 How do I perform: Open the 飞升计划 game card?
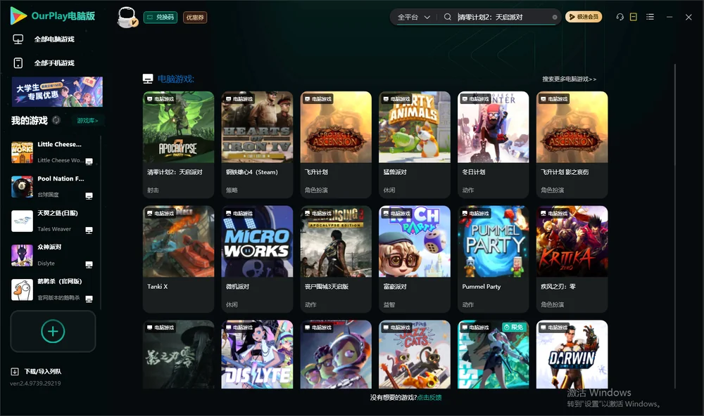coord(336,144)
